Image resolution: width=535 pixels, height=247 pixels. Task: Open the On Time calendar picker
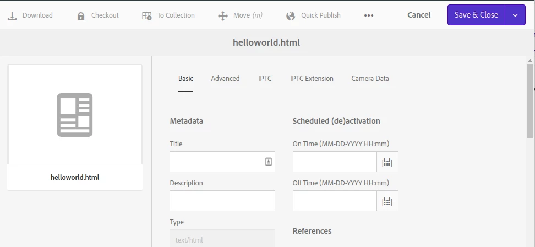tap(387, 162)
